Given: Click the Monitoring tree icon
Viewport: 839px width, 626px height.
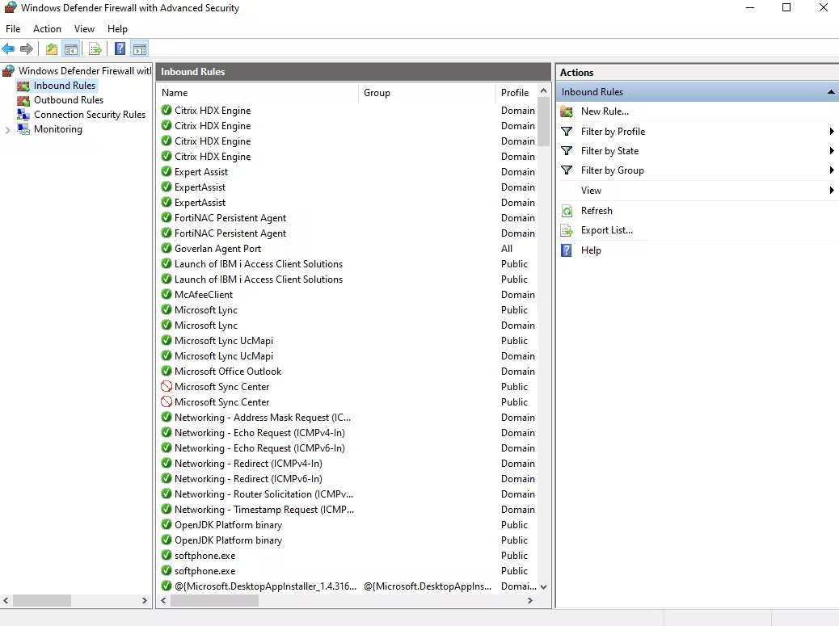Looking at the screenshot, I should click(x=23, y=129).
